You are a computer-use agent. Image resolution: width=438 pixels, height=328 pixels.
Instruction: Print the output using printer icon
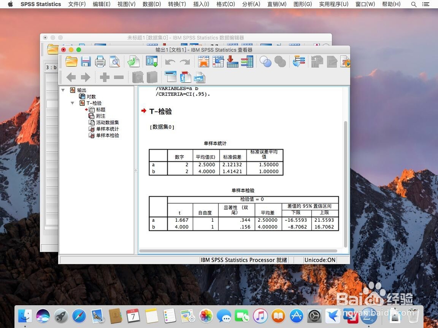click(100, 61)
